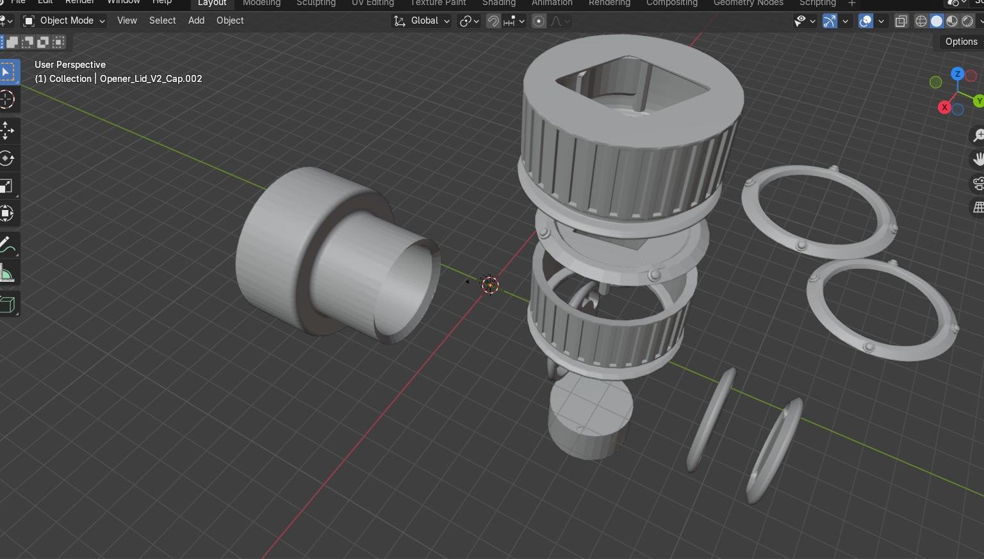Switch to UV Editing workspace tab

(x=373, y=3)
